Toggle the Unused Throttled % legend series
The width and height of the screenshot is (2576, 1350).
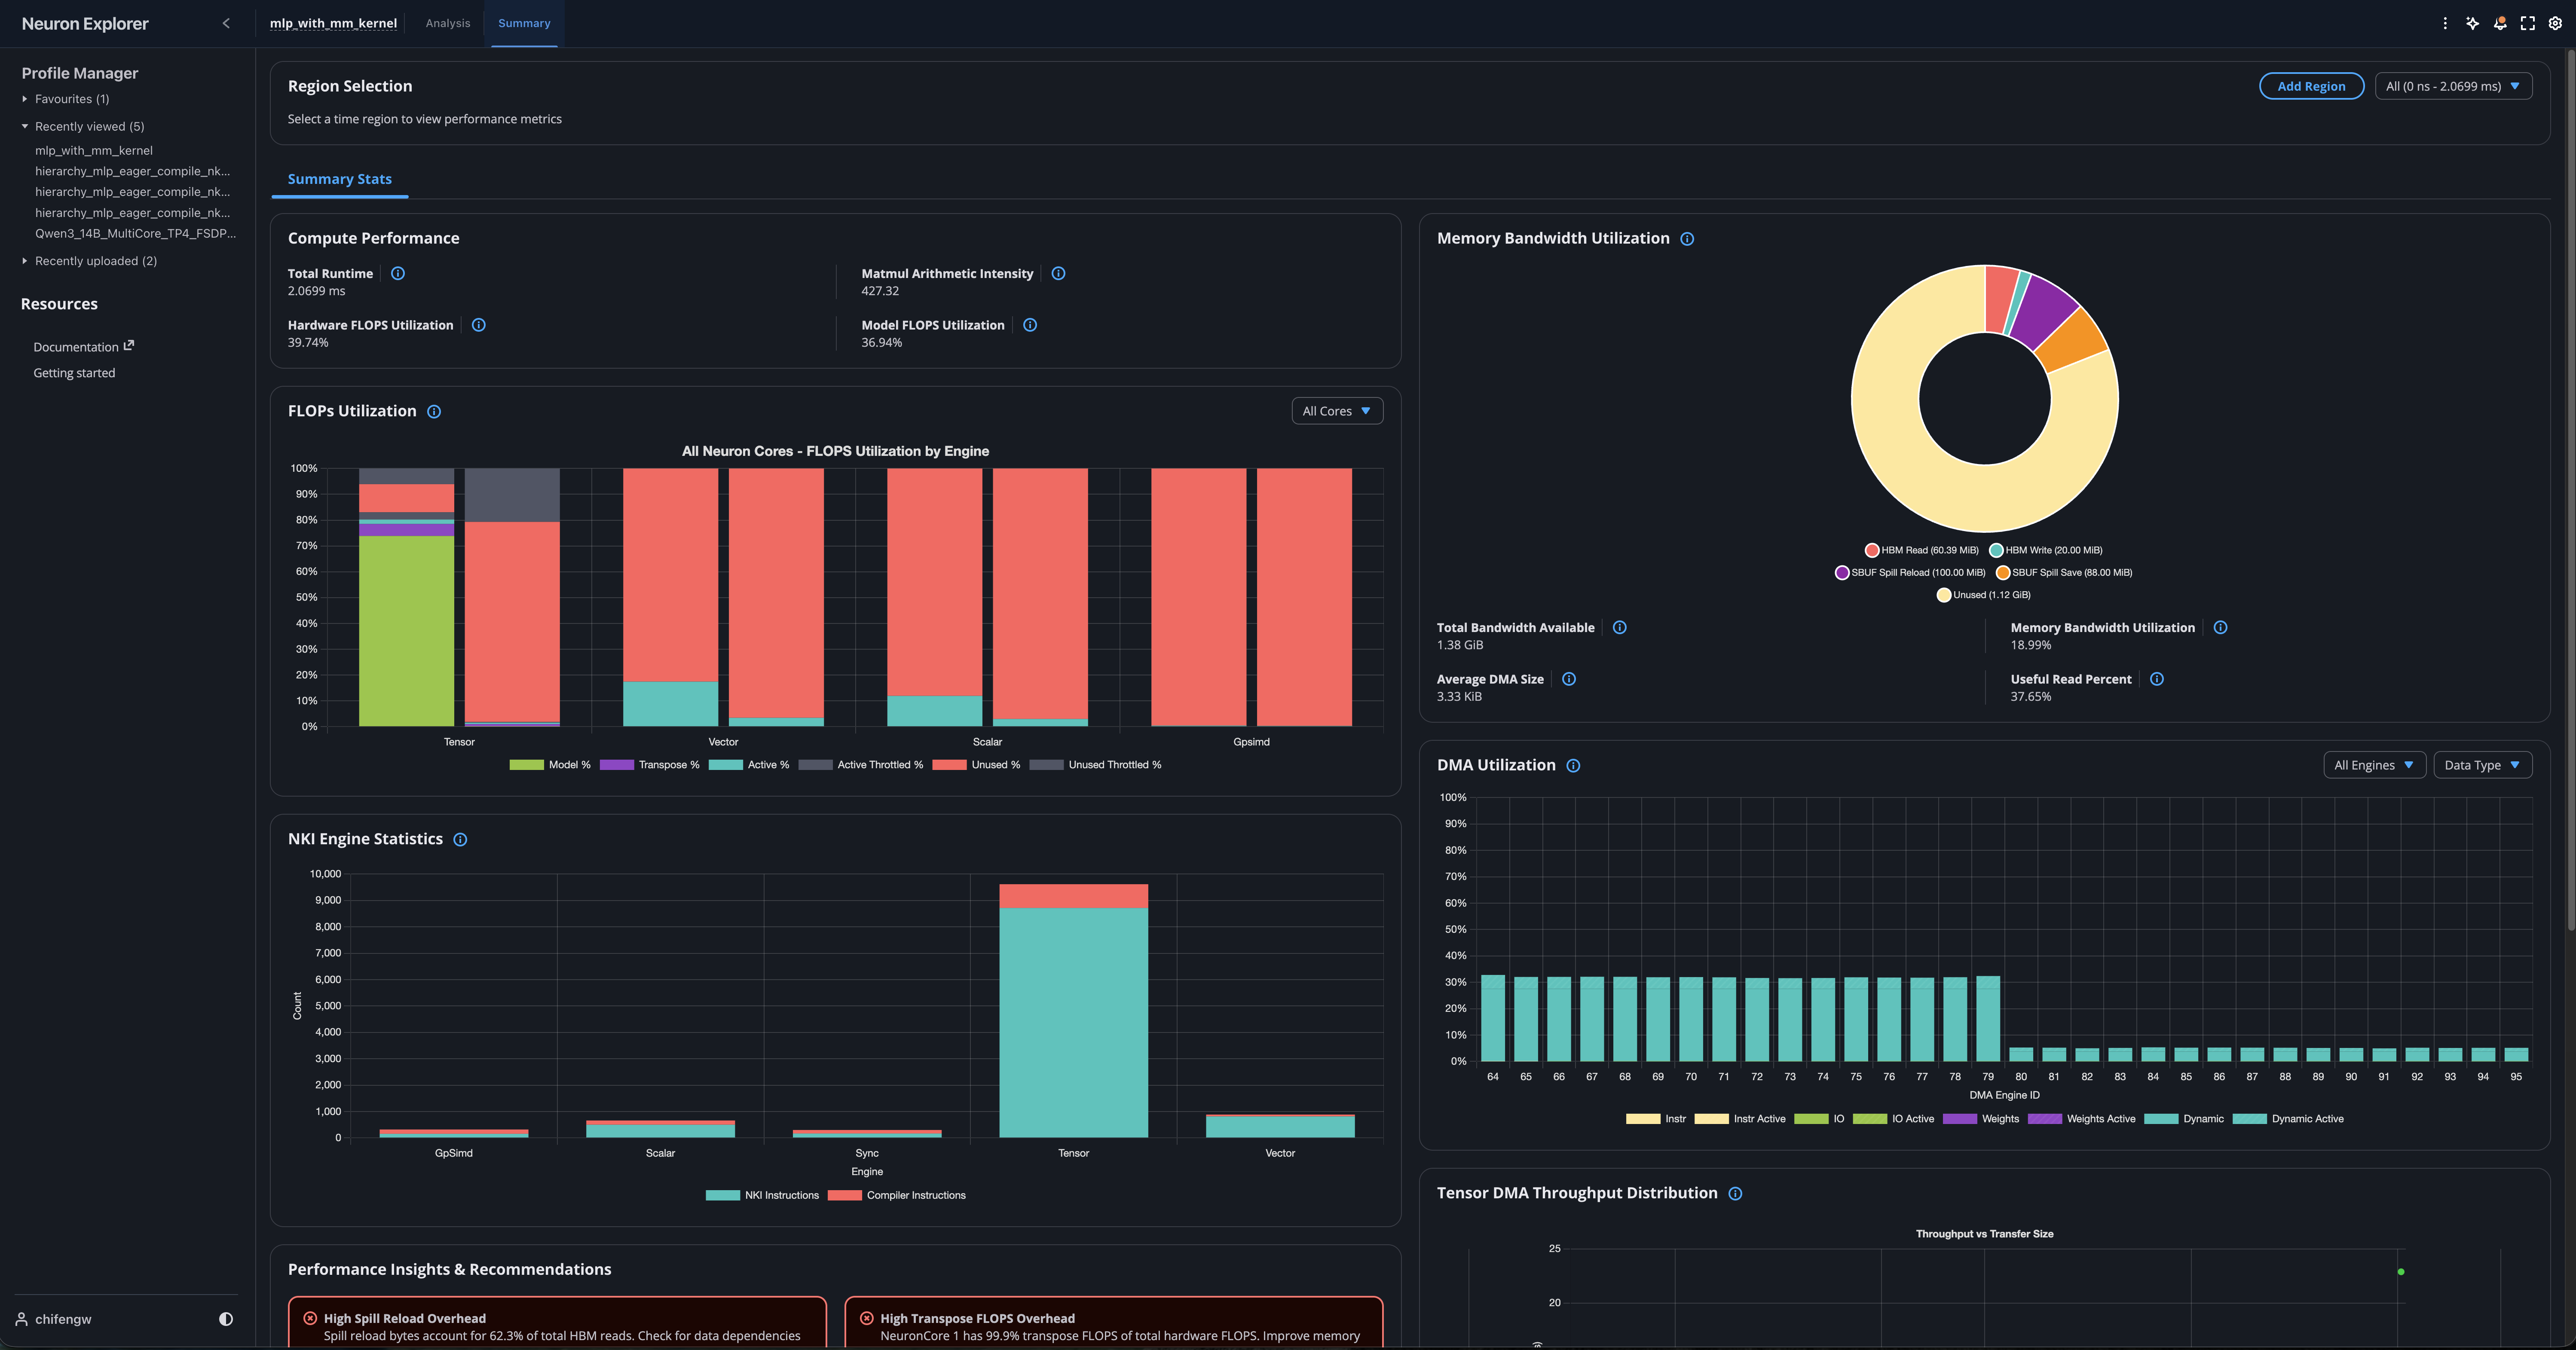click(x=1096, y=765)
